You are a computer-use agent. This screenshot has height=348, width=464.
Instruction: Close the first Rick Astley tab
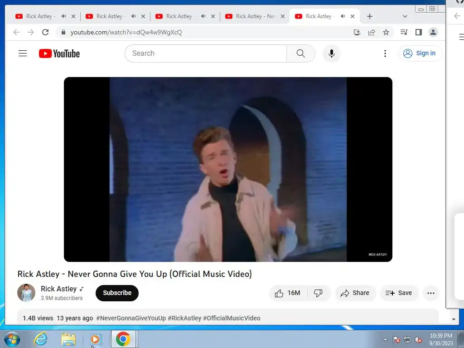[73, 16]
